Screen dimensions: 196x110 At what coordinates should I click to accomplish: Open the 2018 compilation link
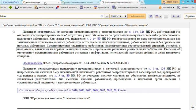109,90
